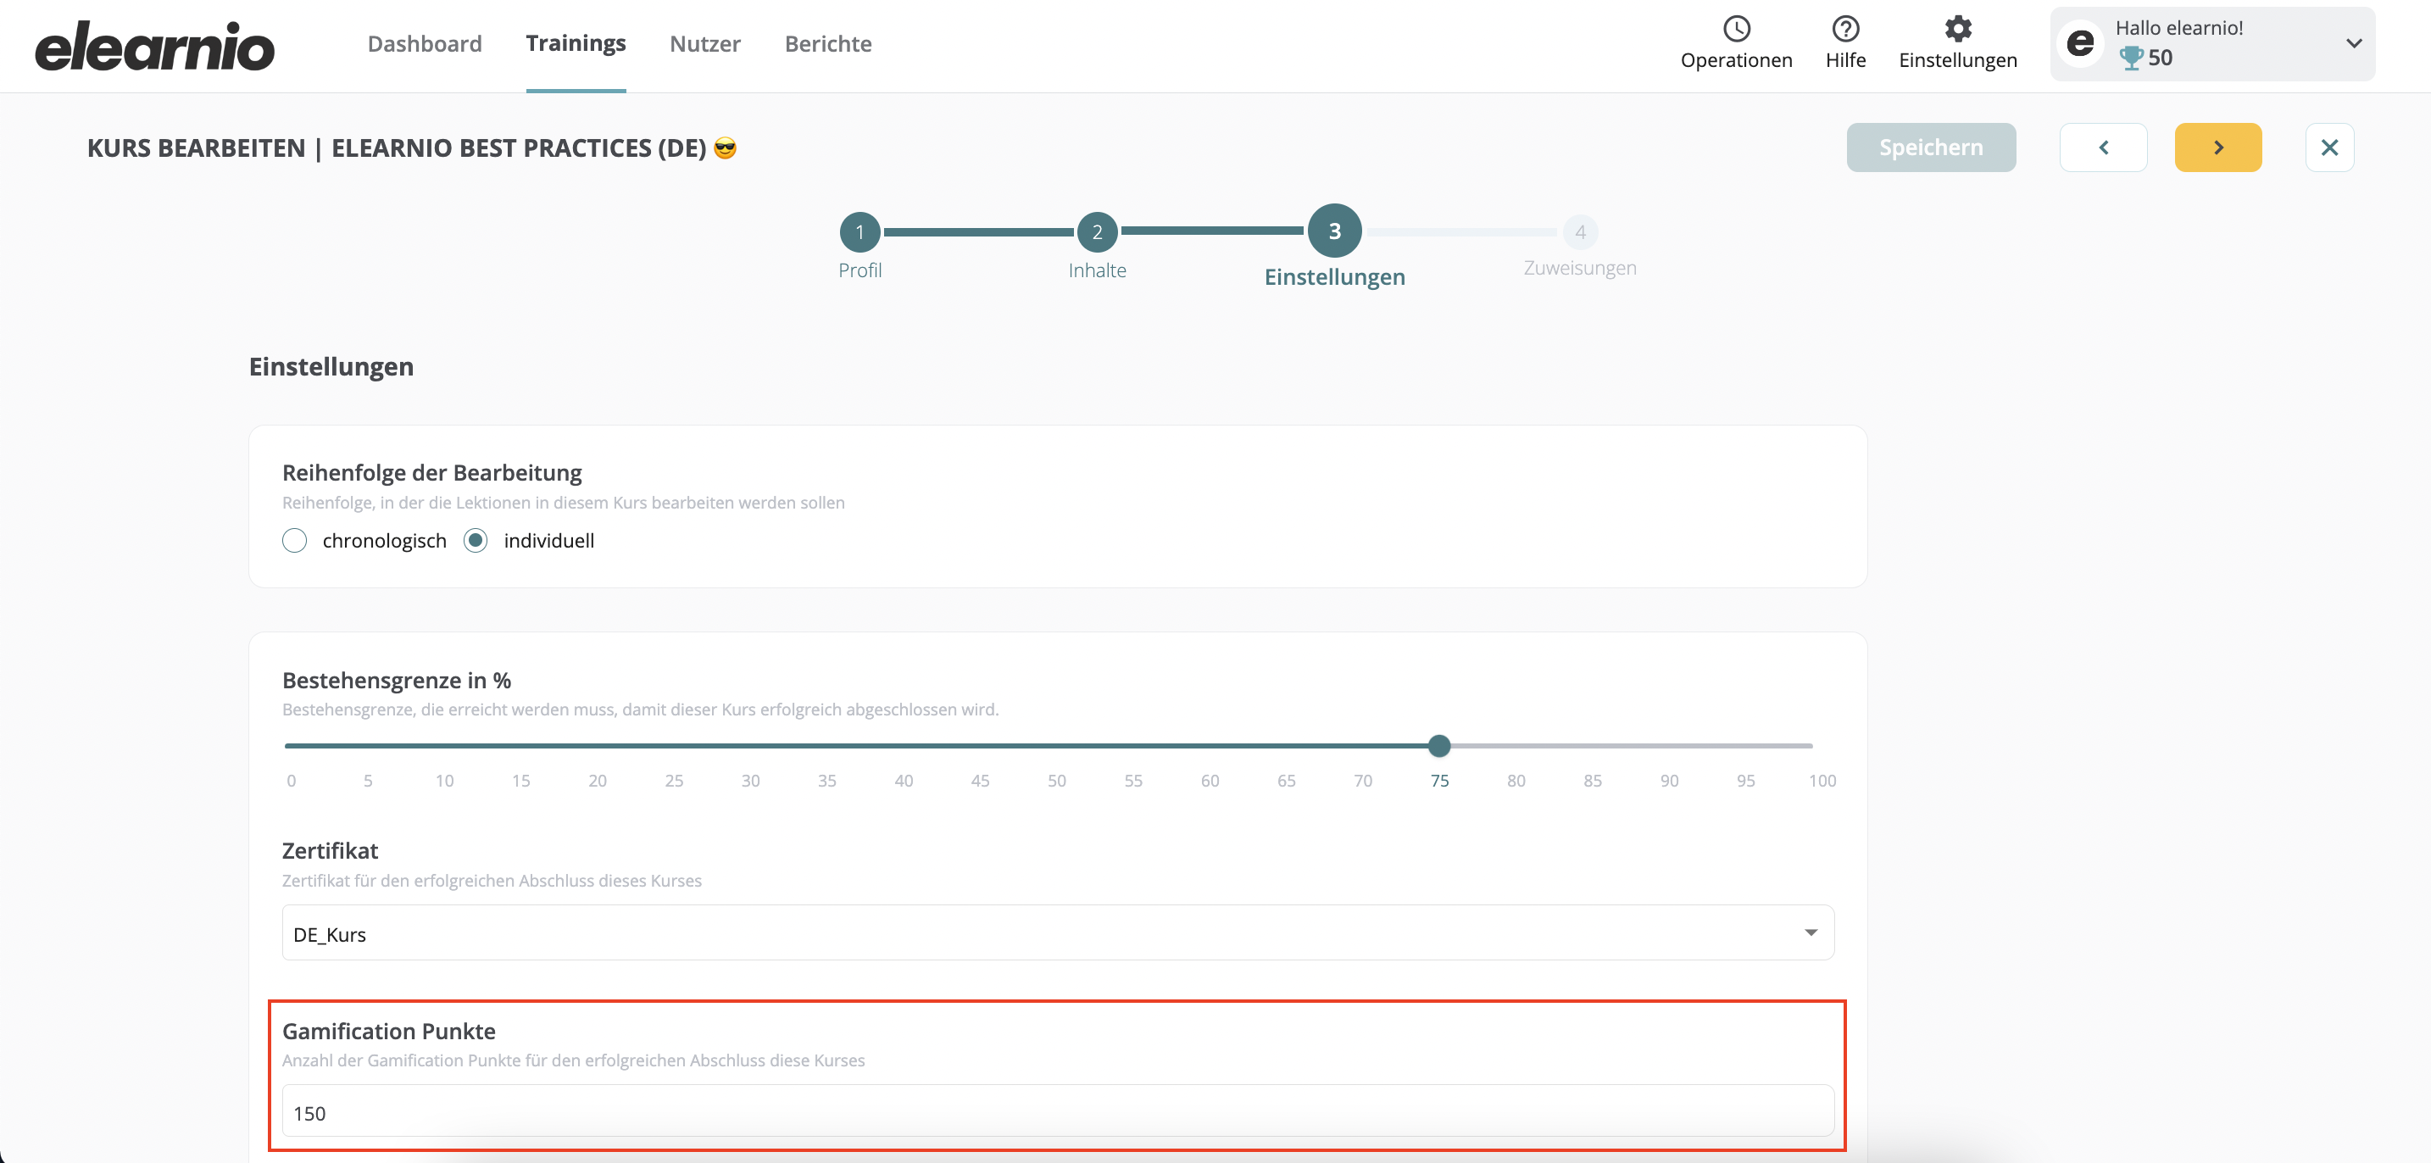Open the Trainings tab
The image size is (2431, 1163).
pos(576,43)
